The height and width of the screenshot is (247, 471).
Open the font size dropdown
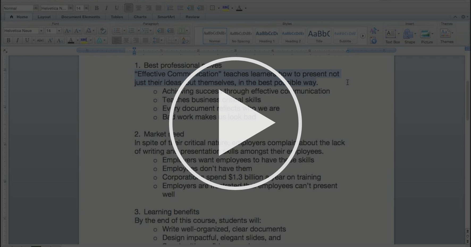point(59,31)
